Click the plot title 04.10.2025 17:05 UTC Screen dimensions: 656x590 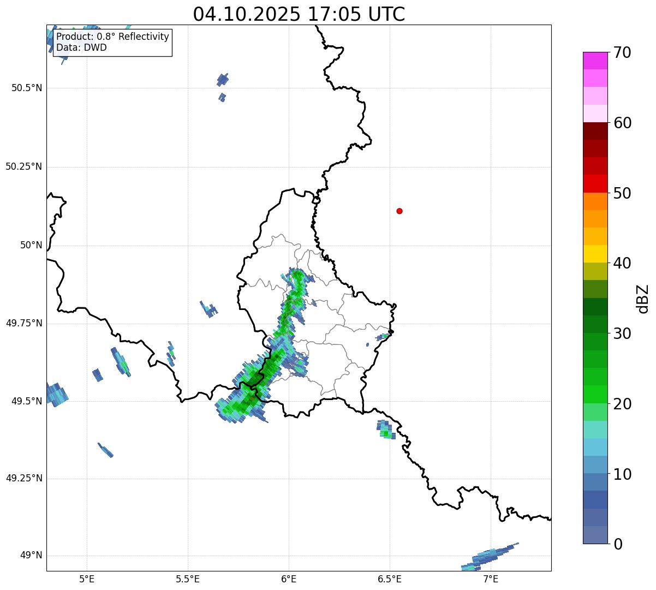click(x=299, y=14)
